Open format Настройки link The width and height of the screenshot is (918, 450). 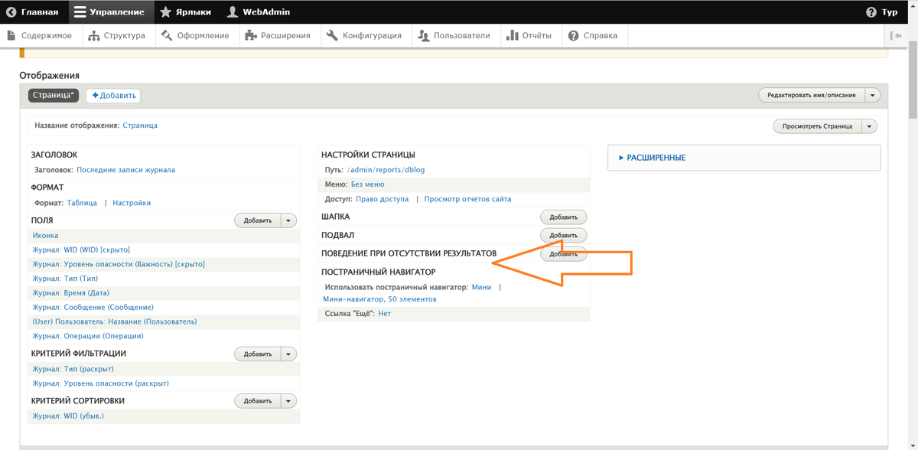click(132, 203)
